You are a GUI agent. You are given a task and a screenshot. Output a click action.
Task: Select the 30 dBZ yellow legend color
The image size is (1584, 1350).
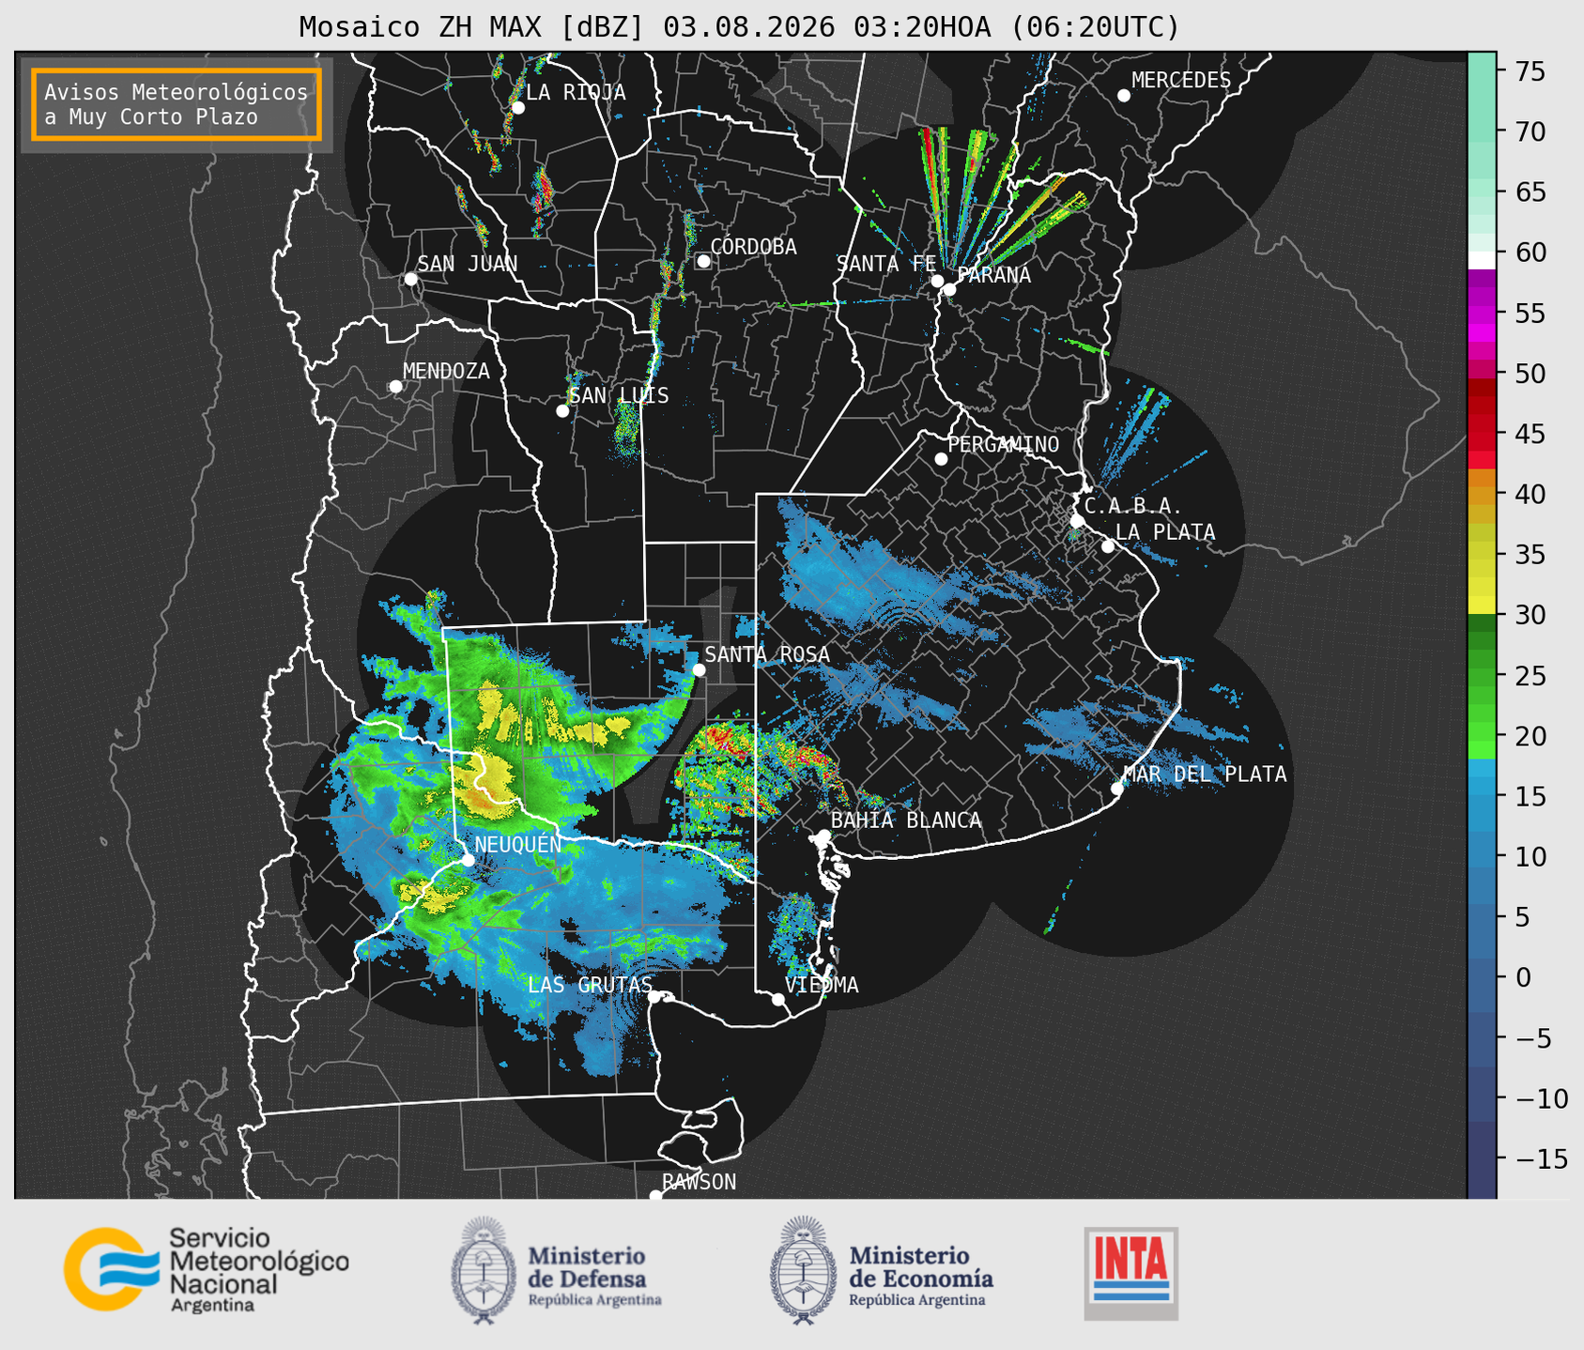1482,607
